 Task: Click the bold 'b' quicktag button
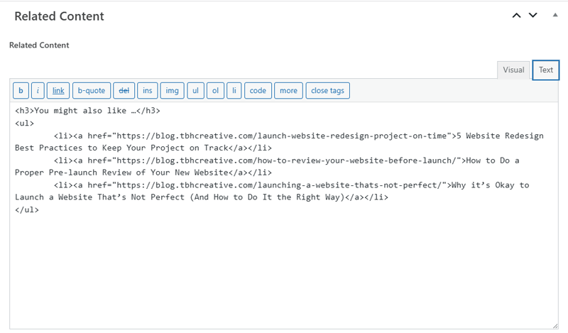pos(21,91)
